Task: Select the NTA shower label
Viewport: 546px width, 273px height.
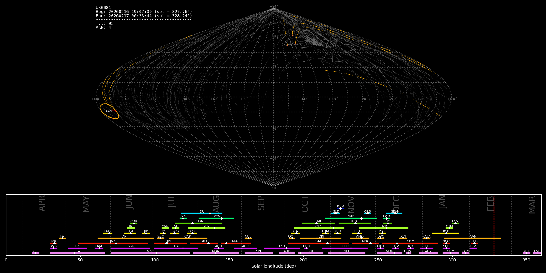Action: click(346, 251)
